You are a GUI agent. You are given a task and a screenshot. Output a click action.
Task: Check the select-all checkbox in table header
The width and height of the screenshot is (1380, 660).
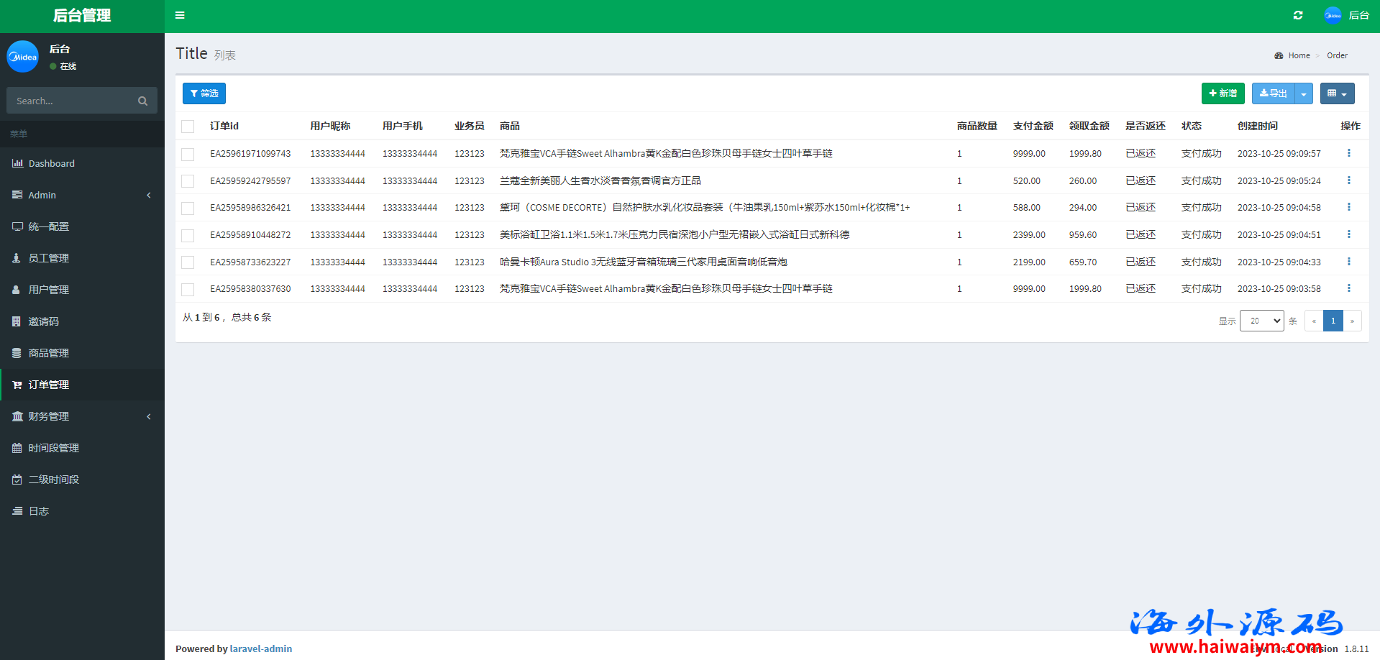pyautogui.click(x=188, y=127)
